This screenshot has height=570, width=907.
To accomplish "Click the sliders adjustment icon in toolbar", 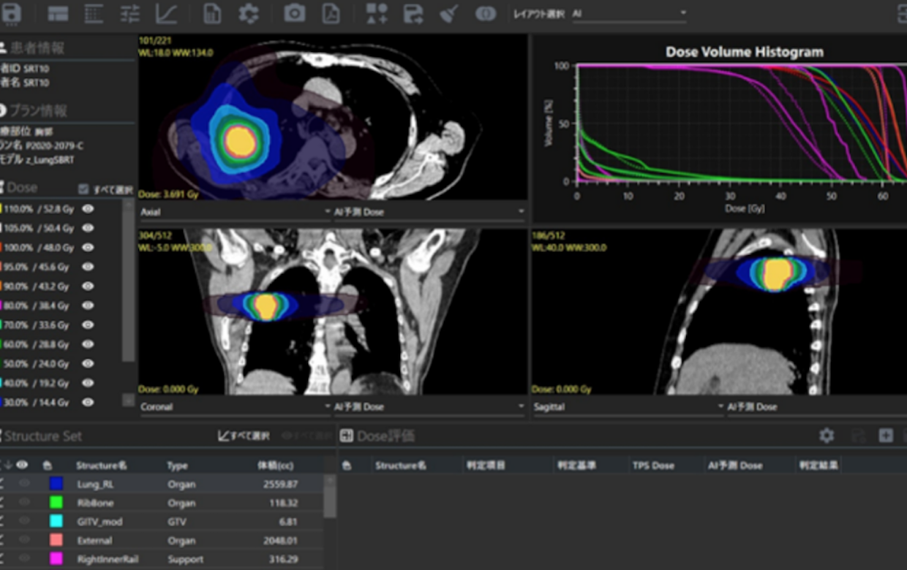I will point(130,13).
